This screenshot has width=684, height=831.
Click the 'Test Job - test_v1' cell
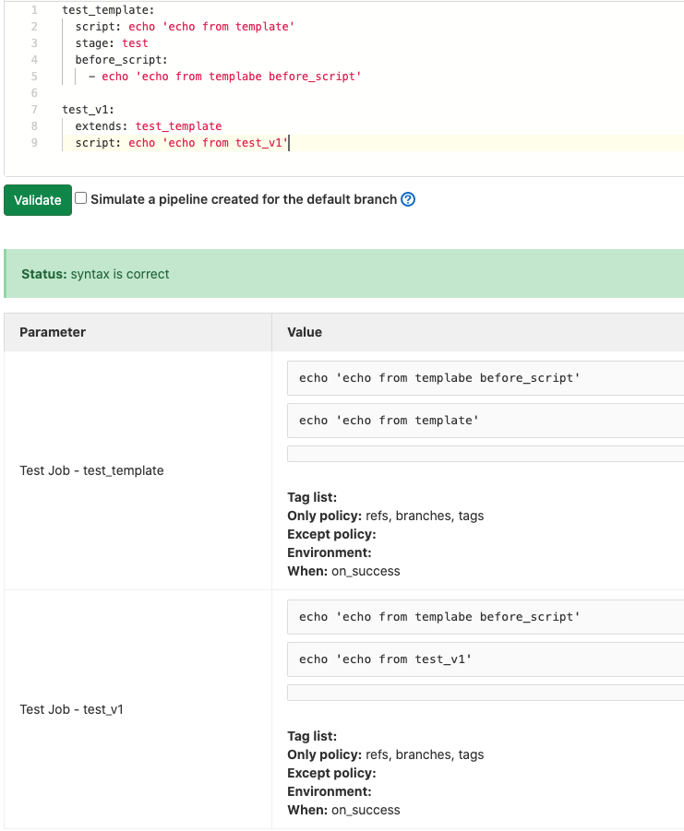(x=71, y=710)
